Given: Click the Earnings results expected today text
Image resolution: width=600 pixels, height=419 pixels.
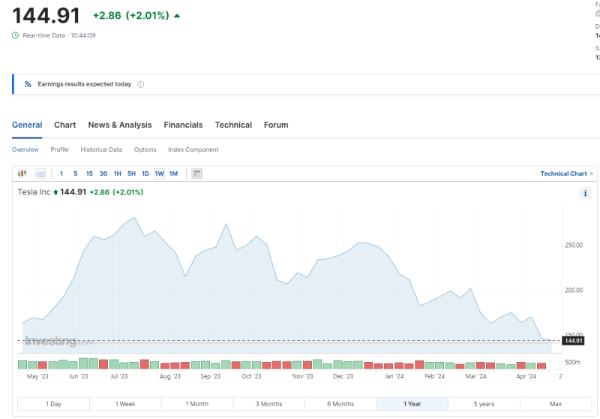Looking at the screenshot, I should (x=85, y=84).
